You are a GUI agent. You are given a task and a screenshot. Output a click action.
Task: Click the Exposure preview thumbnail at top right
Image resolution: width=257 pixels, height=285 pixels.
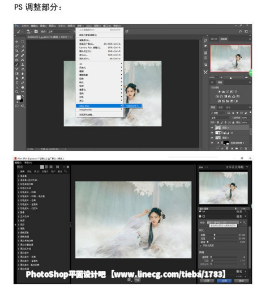click(224, 188)
